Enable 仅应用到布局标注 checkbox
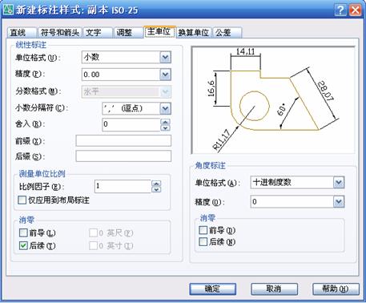366x303 pixels. [22, 200]
